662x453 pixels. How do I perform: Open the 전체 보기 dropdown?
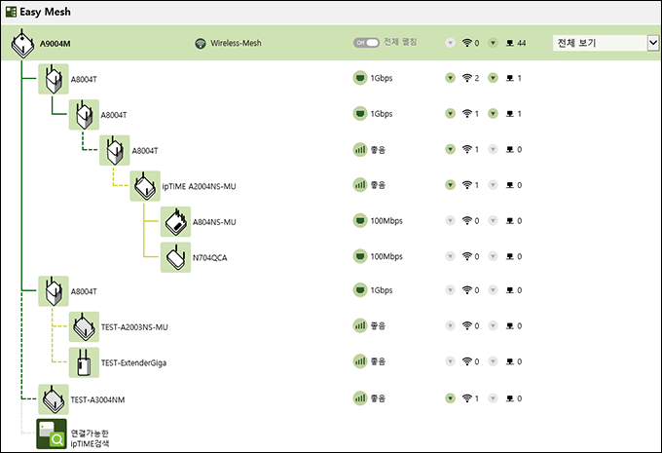pyautogui.click(x=606, y=43)
